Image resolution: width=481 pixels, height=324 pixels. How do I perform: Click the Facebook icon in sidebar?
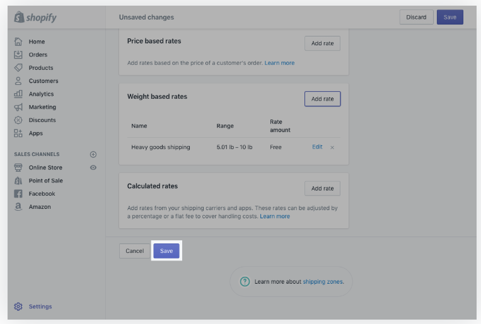pos(18,194)
